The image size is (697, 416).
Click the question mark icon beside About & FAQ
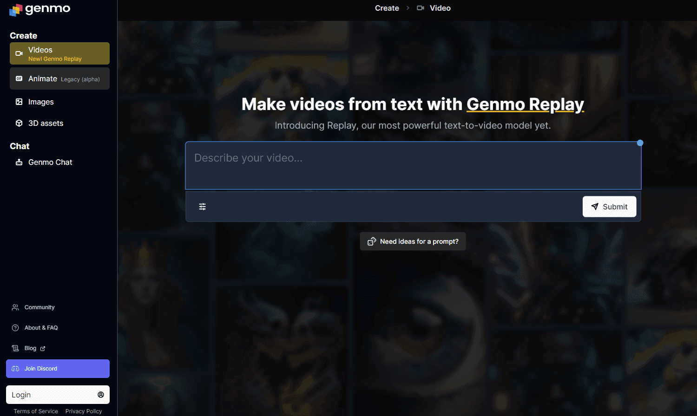pyautogui.click(x=15, y=328)
